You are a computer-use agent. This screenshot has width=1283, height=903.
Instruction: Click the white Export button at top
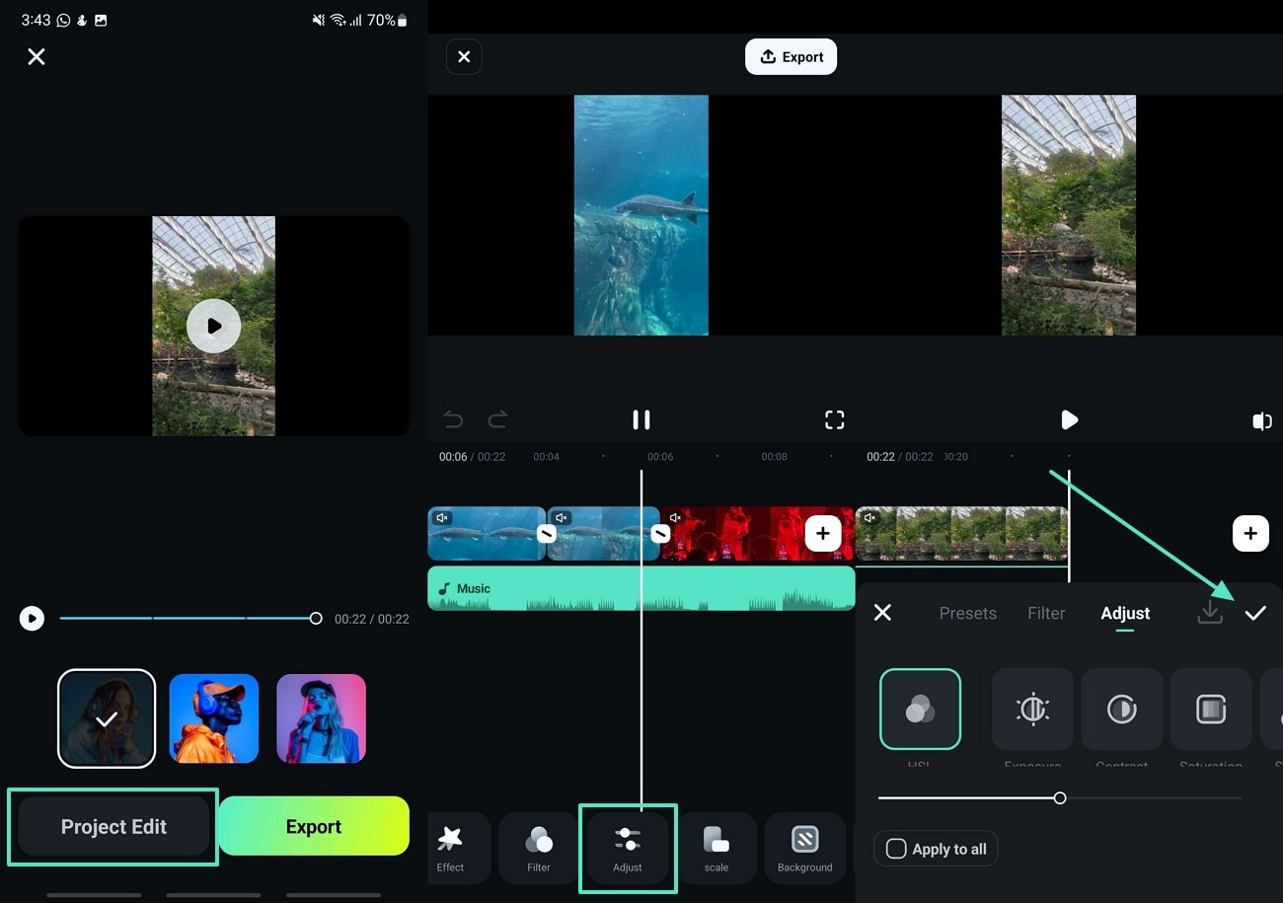(x=791, y=57)
